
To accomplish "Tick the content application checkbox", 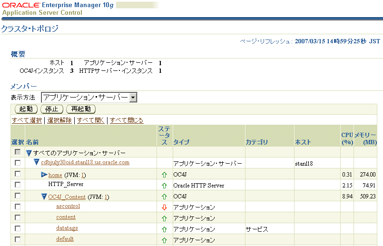I will pyautogui.click(x=18, y=217).
